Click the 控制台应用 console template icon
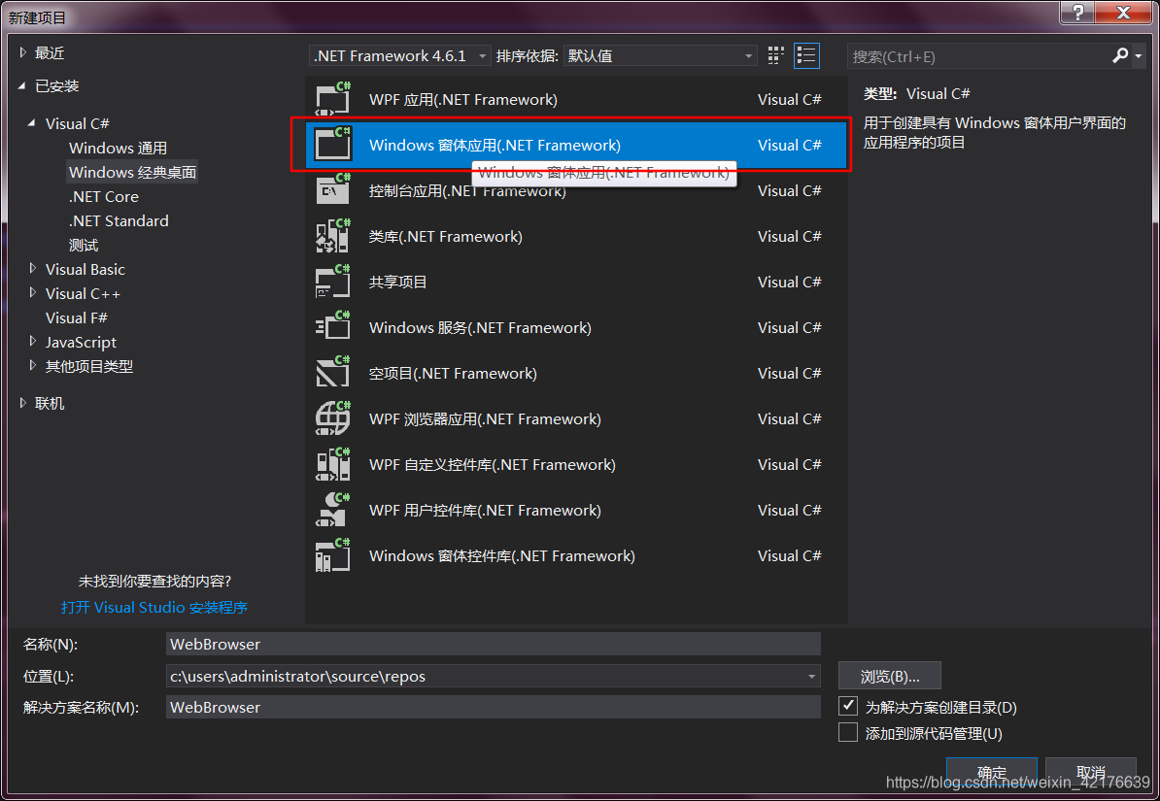The width and height of the screenshot is (1160, 801). (x=333, y=190)
